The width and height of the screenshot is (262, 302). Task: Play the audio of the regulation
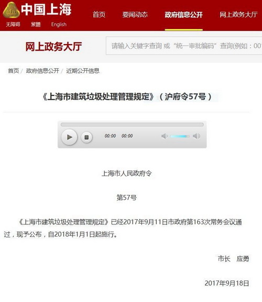tap(69, 137)
